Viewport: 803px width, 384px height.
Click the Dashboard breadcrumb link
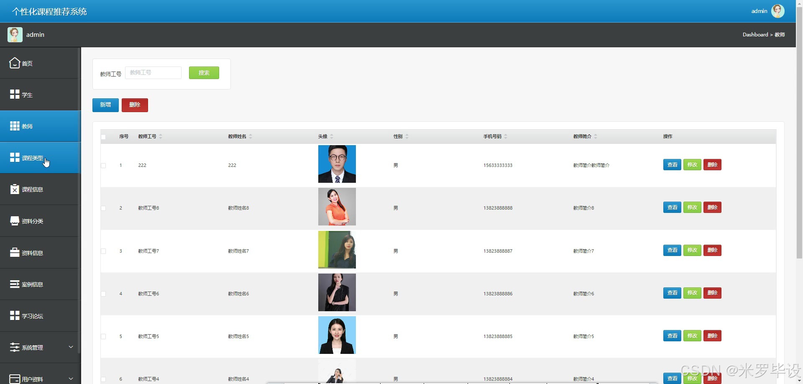[755, 35]
